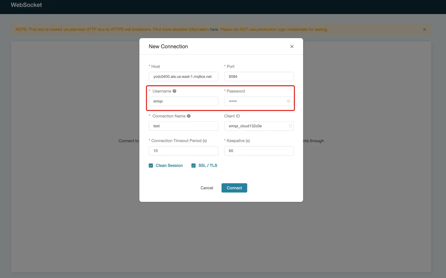This screenshot has height=278, width=446.
Task: Dismiss the orange HTTP notice banner
Action: click(424, 29)
